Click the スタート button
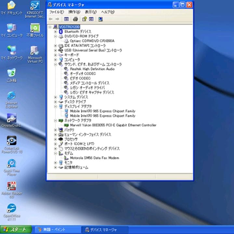 click(16, 229)
